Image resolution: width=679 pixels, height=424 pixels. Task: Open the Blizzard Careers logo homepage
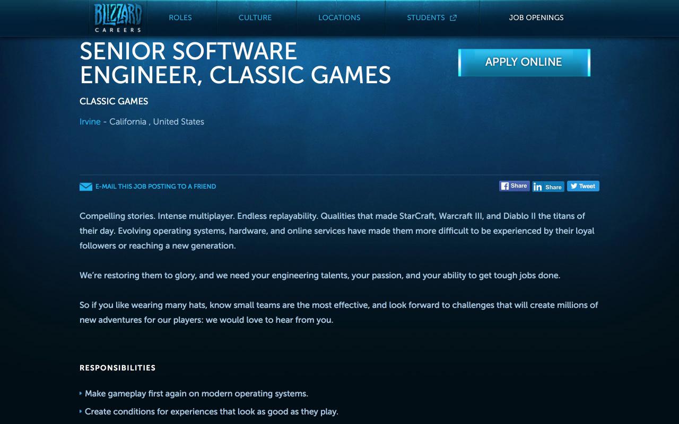[118, 17]
